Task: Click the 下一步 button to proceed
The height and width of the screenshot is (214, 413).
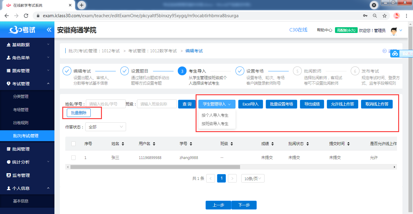Action: pyautogui.click(x=244, y=205)
